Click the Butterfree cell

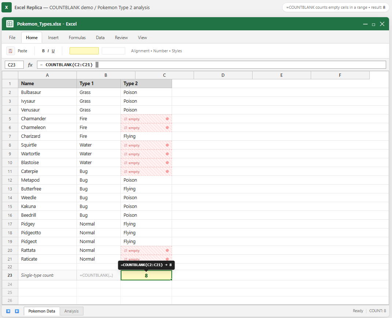tap(47, 189)
